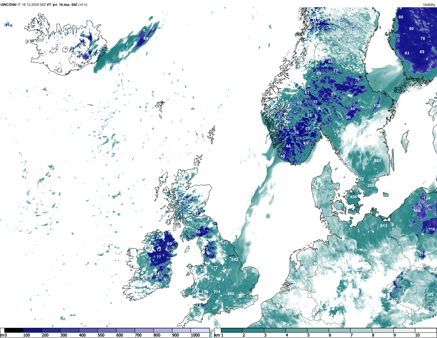Image resolution: width=437 pixels, height=338 pixels.
Task: Select the dark teal 1 km legend swatch
Action: point(232,330)
